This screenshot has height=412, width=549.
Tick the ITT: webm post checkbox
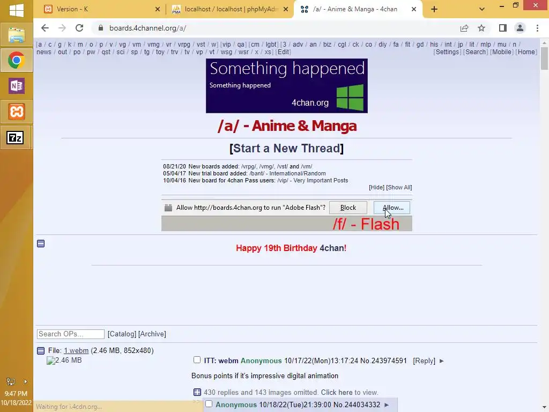(197, 360)
